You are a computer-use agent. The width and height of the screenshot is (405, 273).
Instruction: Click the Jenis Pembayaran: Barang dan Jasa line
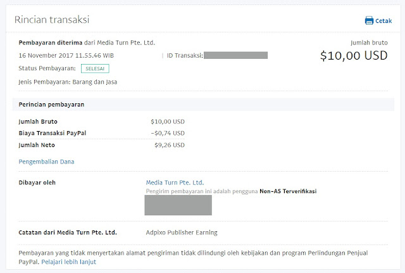(68, 82)
